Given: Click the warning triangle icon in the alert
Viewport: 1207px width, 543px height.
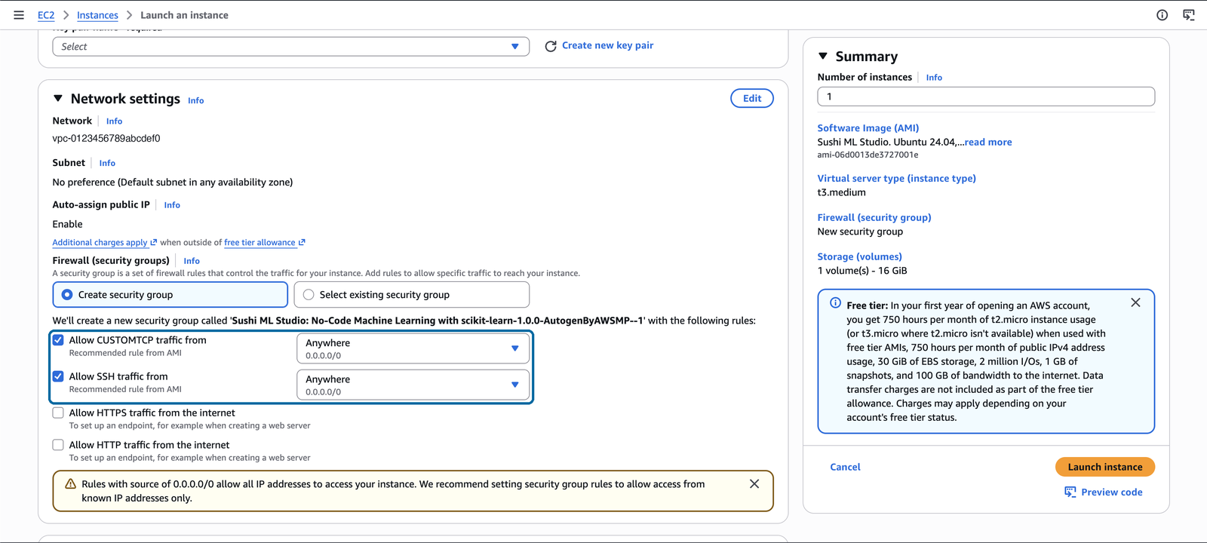Looking at the screenshot, I should pos(70,484).
